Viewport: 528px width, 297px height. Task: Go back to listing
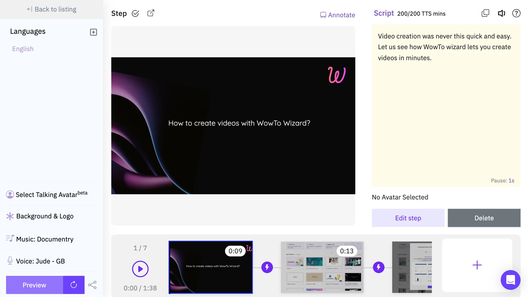tap(52, 9)
